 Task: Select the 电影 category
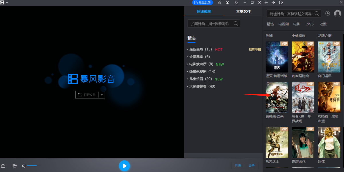[x=297, y=24]
